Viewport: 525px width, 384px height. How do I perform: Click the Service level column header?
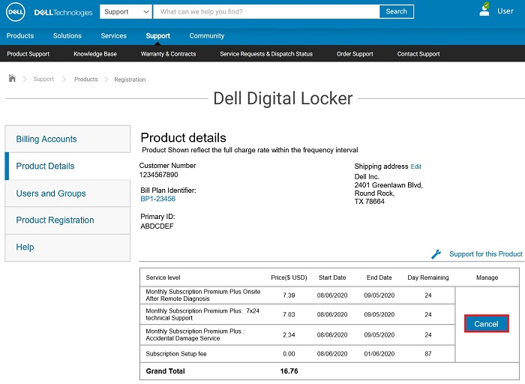[x=163, y=277]
